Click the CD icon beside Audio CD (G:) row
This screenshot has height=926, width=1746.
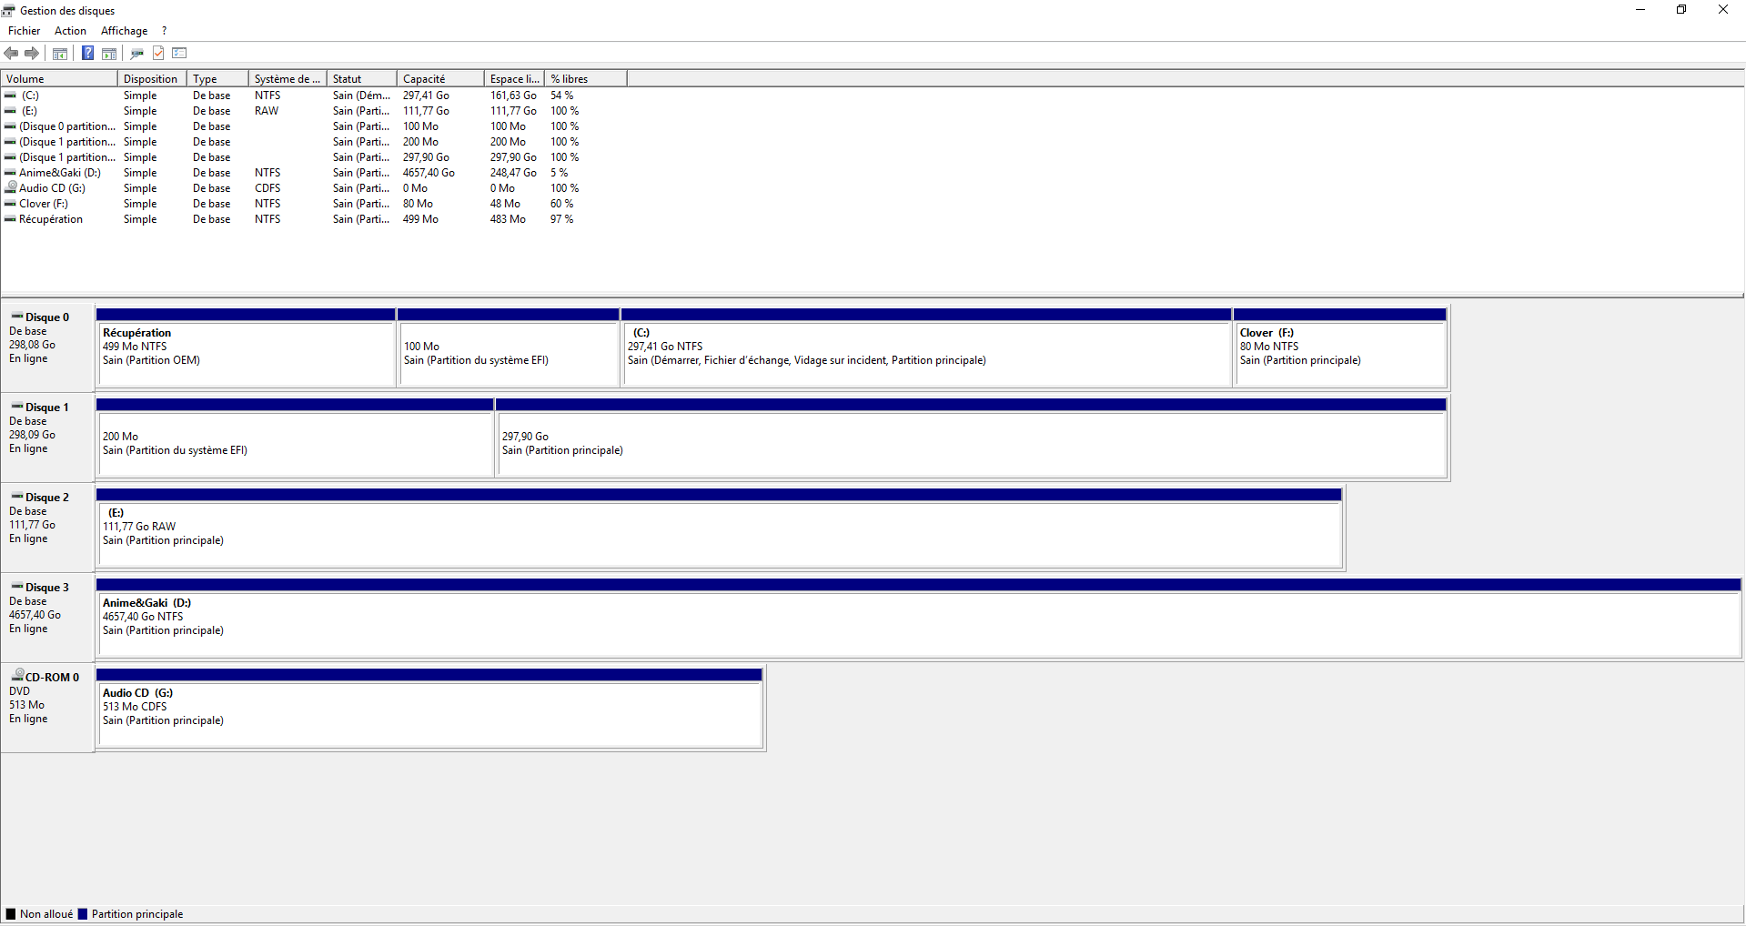[x=11, y=187]
